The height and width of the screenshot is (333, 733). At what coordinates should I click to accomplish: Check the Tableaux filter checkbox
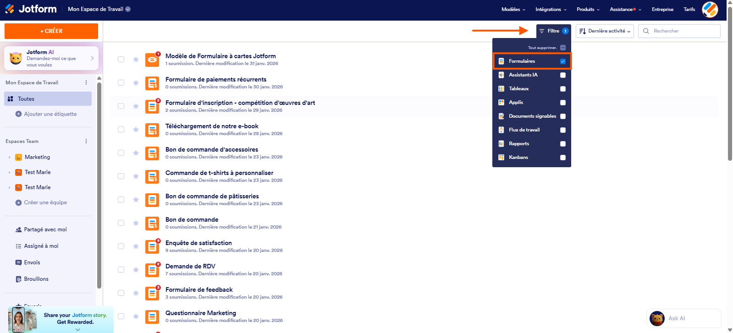(563, 88)
